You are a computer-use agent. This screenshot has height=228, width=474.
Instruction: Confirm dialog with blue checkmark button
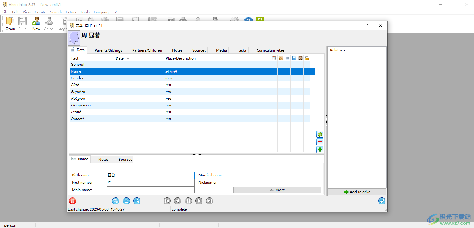[382, 201]
